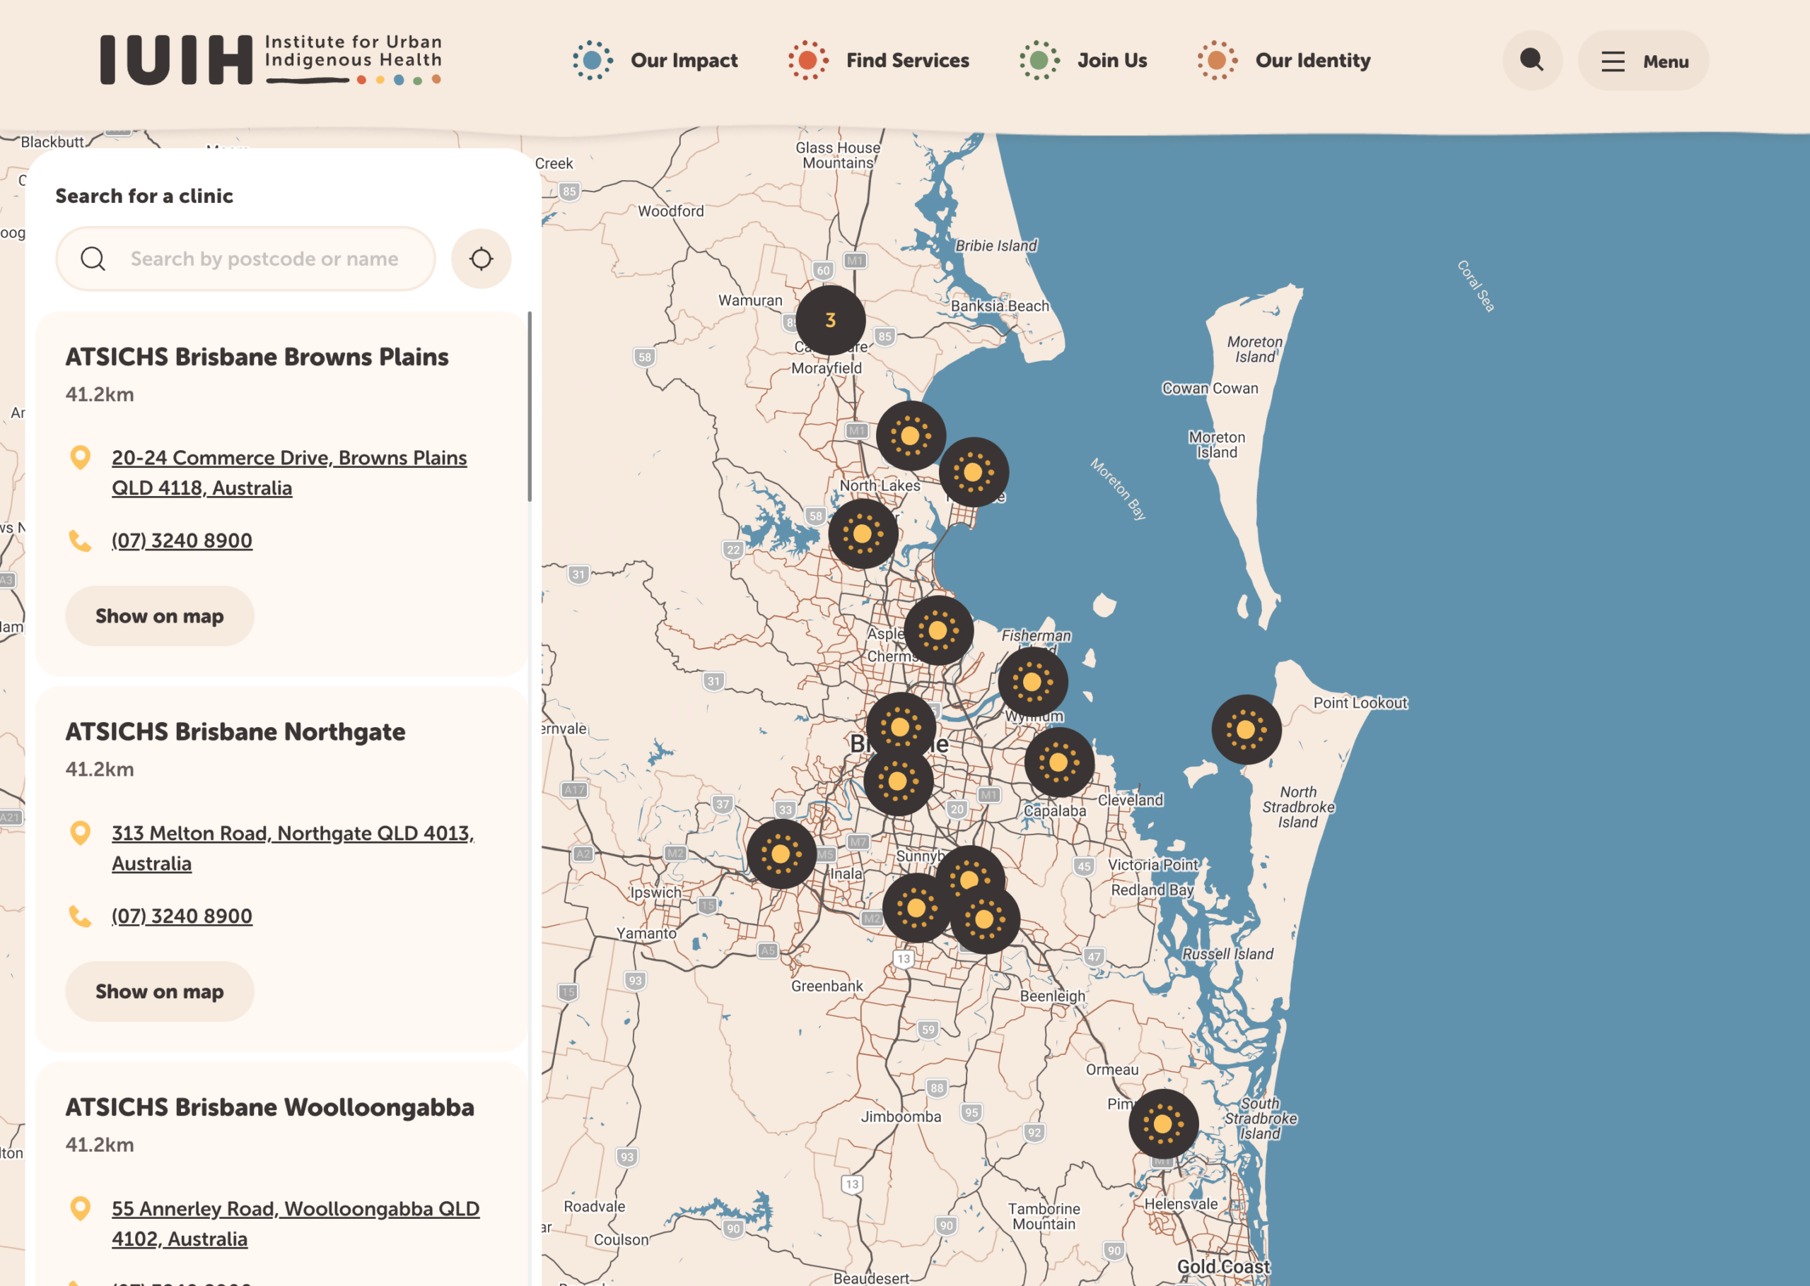Click the Search for a clinic heading
The image size is (1810, 1286).
[144, 196]
